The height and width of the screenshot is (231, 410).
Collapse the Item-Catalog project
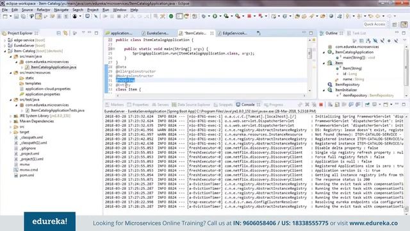[x=4, y=51]
